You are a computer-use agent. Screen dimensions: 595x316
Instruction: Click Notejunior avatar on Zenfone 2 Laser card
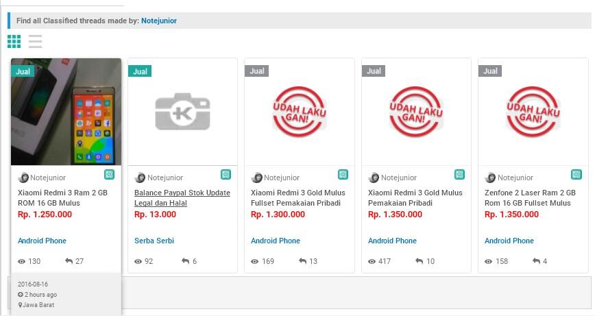[x=490, y=178]
